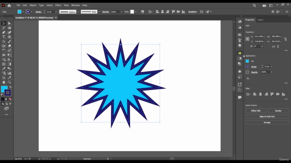Click the toolbar cyan Fill color box
Image resolution: width=291 pixels, height=163 pixels.
tap(4, 89)
